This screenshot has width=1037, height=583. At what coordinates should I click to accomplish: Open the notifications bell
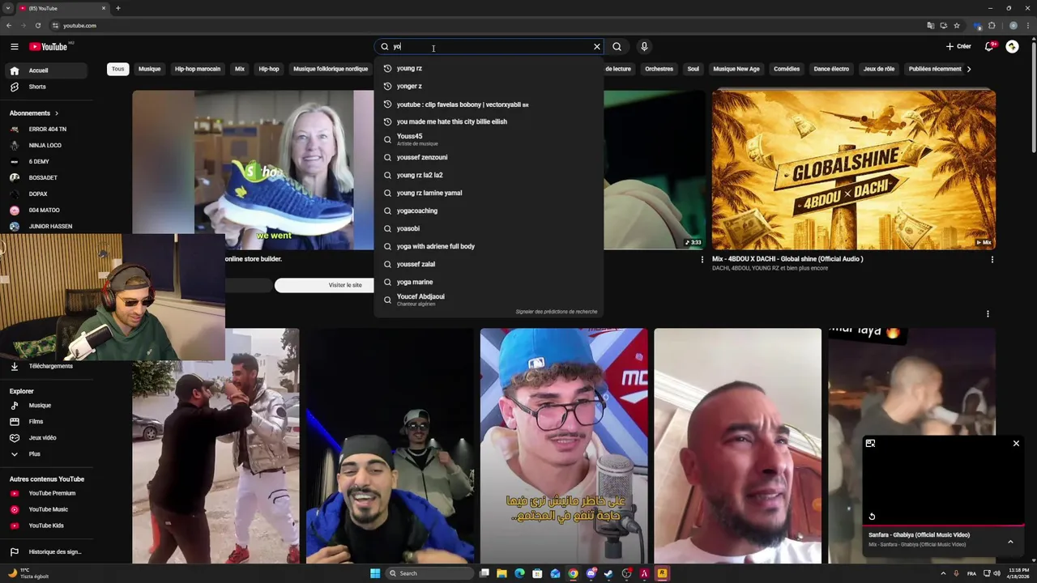[x=989, y=47]
